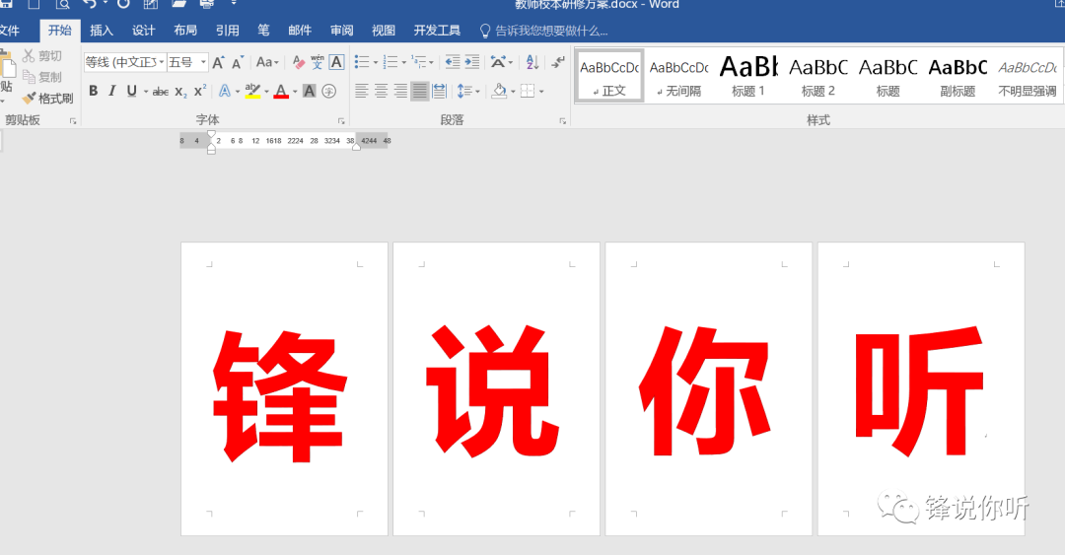Image resolution: width=1065 pixels, height=555 pixels.
Task: Switch to the 插入 (Insert) tab
Action: click(102, 31)
